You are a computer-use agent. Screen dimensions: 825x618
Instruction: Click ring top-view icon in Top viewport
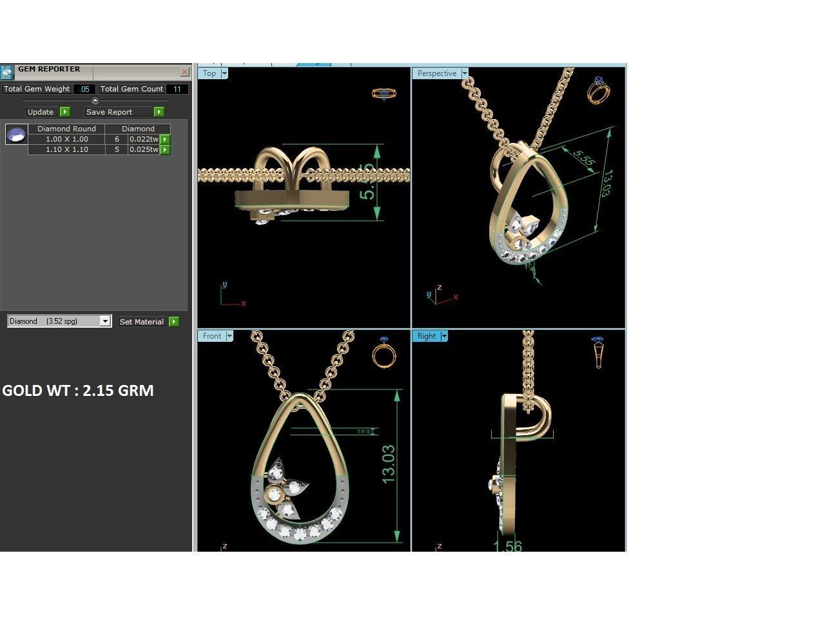384,93
